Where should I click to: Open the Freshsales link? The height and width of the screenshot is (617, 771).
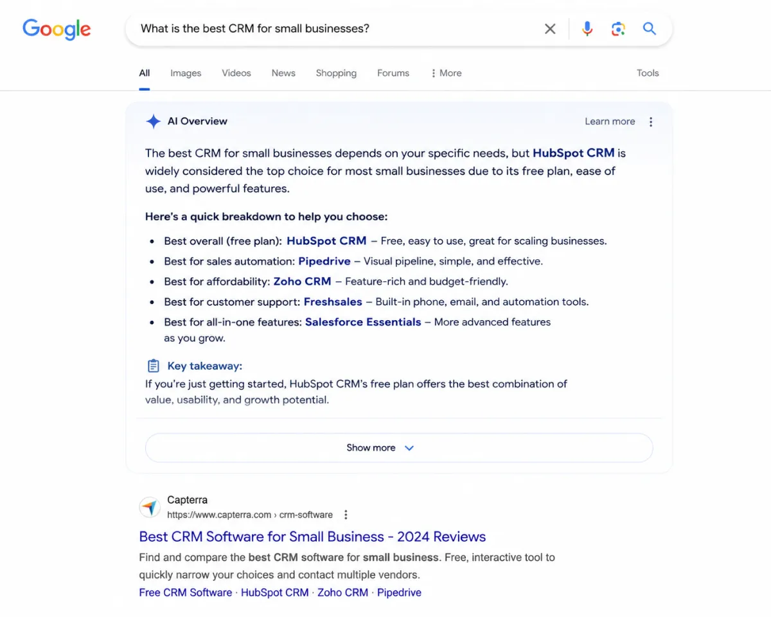pyautogui.click(x=333, y=302)
